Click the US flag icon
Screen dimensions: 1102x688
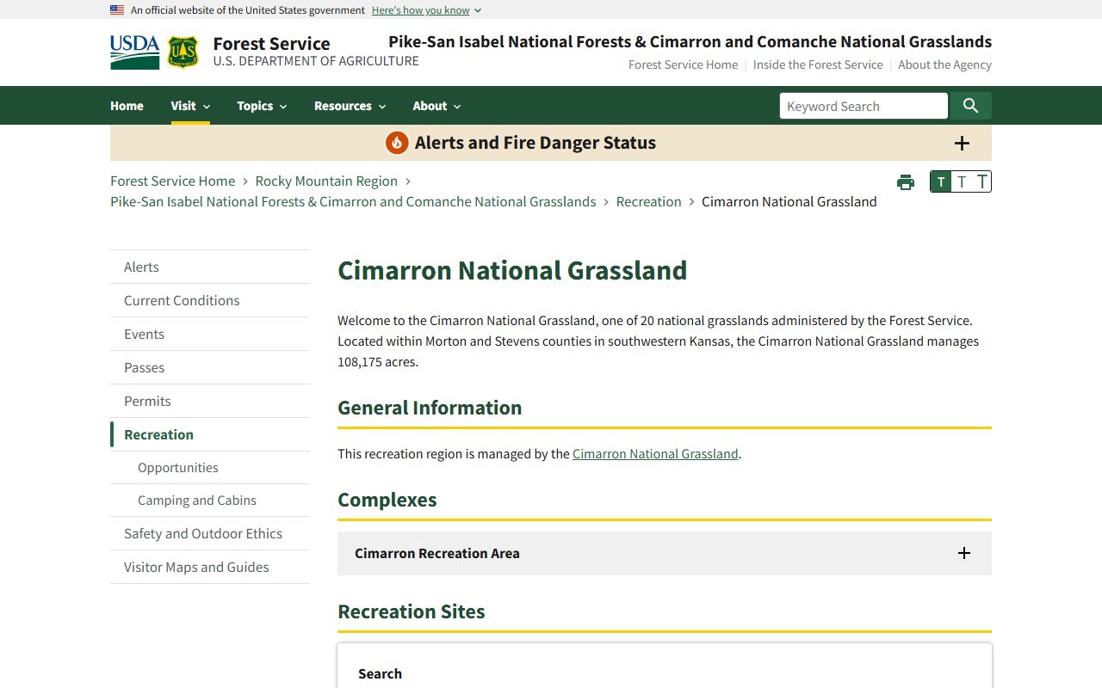click(117, 10)
